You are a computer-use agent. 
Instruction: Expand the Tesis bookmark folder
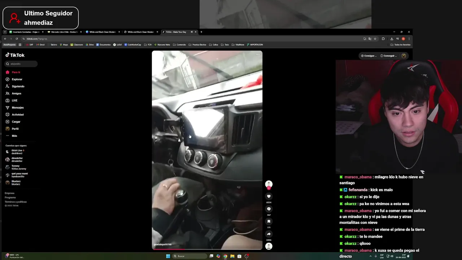tap(225, 45)
